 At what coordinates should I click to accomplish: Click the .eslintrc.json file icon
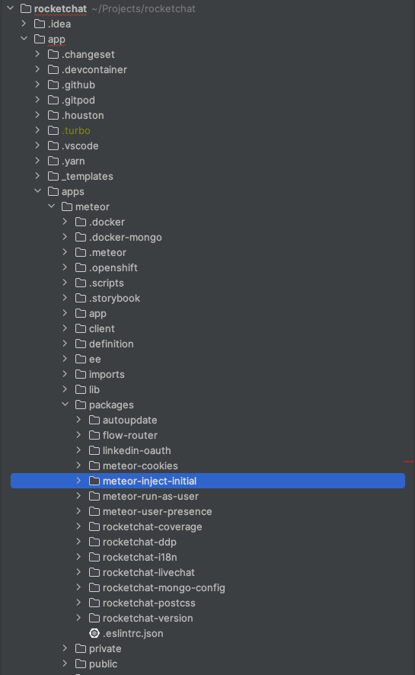(94, 633)
